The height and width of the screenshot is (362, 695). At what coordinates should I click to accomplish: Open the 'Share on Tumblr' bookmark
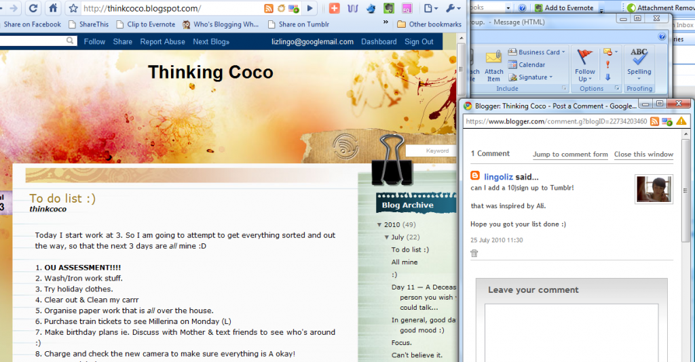pos(303,24)
